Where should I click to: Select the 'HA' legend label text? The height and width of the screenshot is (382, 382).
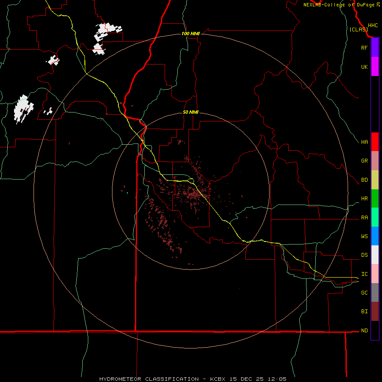click(x=364, y=142)
